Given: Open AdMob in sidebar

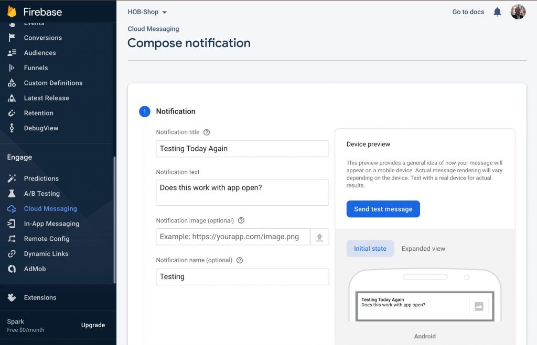Looking at the screenshot, I should click(x=35, y=269).
